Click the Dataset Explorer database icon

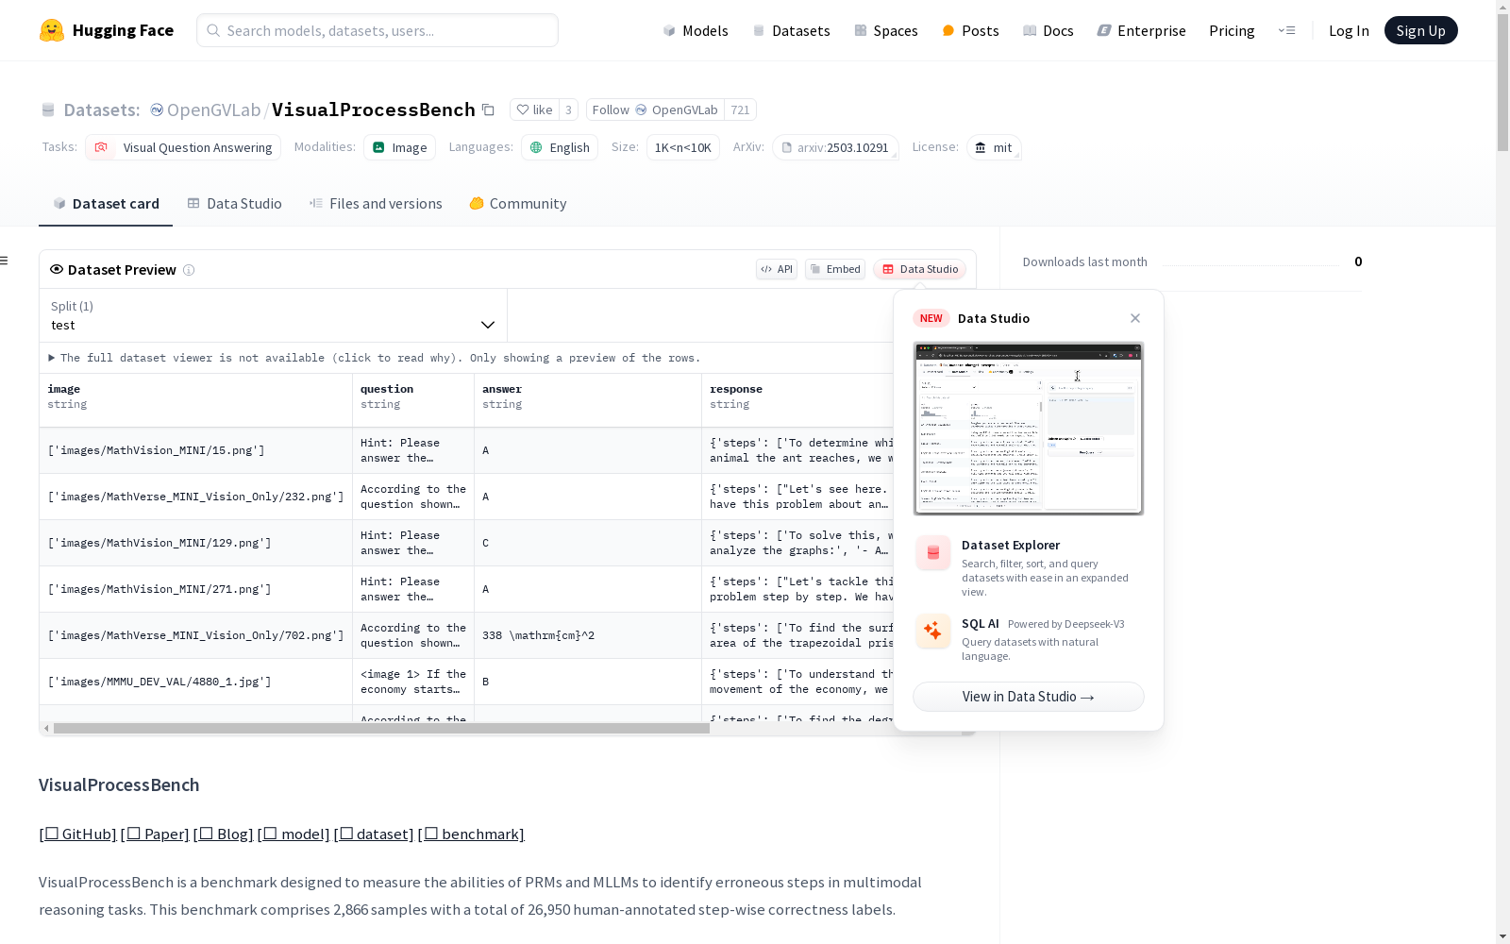pyautogui.click(x=933, y=553)
